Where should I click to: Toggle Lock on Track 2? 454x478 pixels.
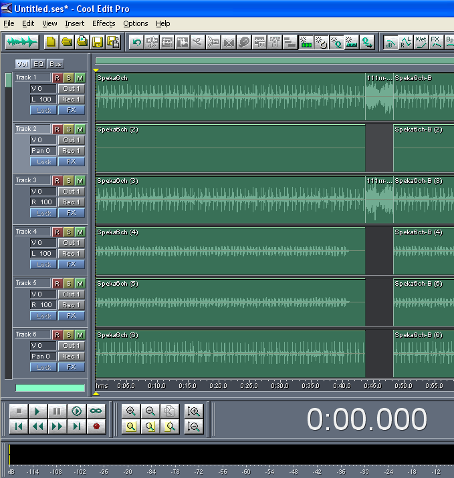click(x=43, y=162)
